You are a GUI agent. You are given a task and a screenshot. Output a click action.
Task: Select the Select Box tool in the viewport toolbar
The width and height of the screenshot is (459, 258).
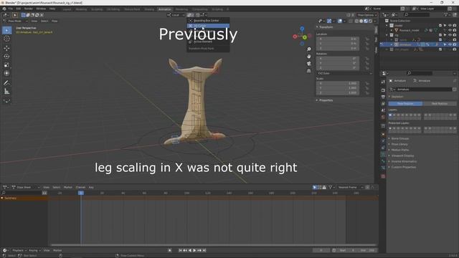6,30
